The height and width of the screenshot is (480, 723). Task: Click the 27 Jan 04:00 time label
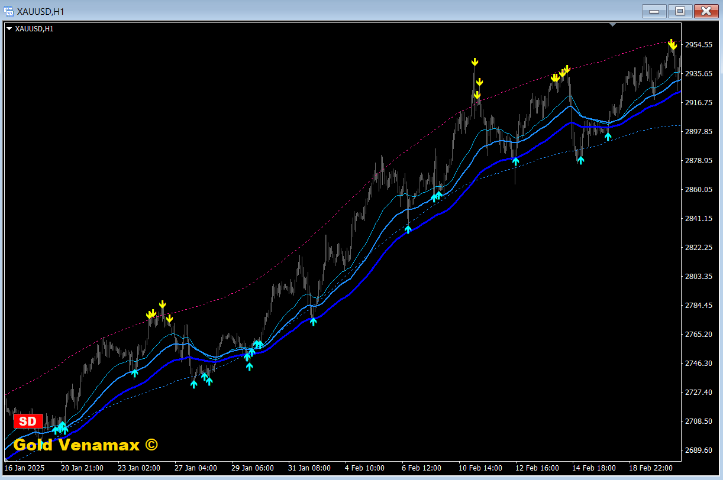(196, 468)
